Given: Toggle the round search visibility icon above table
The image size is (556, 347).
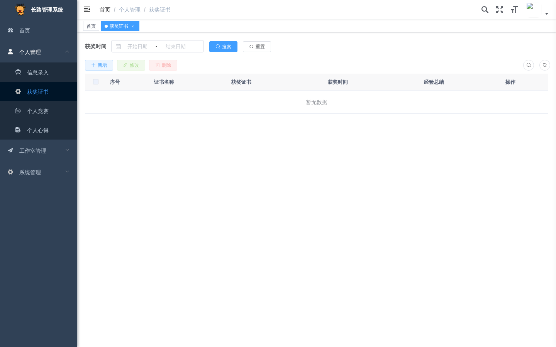Looking at the screenshot, I should (529, 65).
